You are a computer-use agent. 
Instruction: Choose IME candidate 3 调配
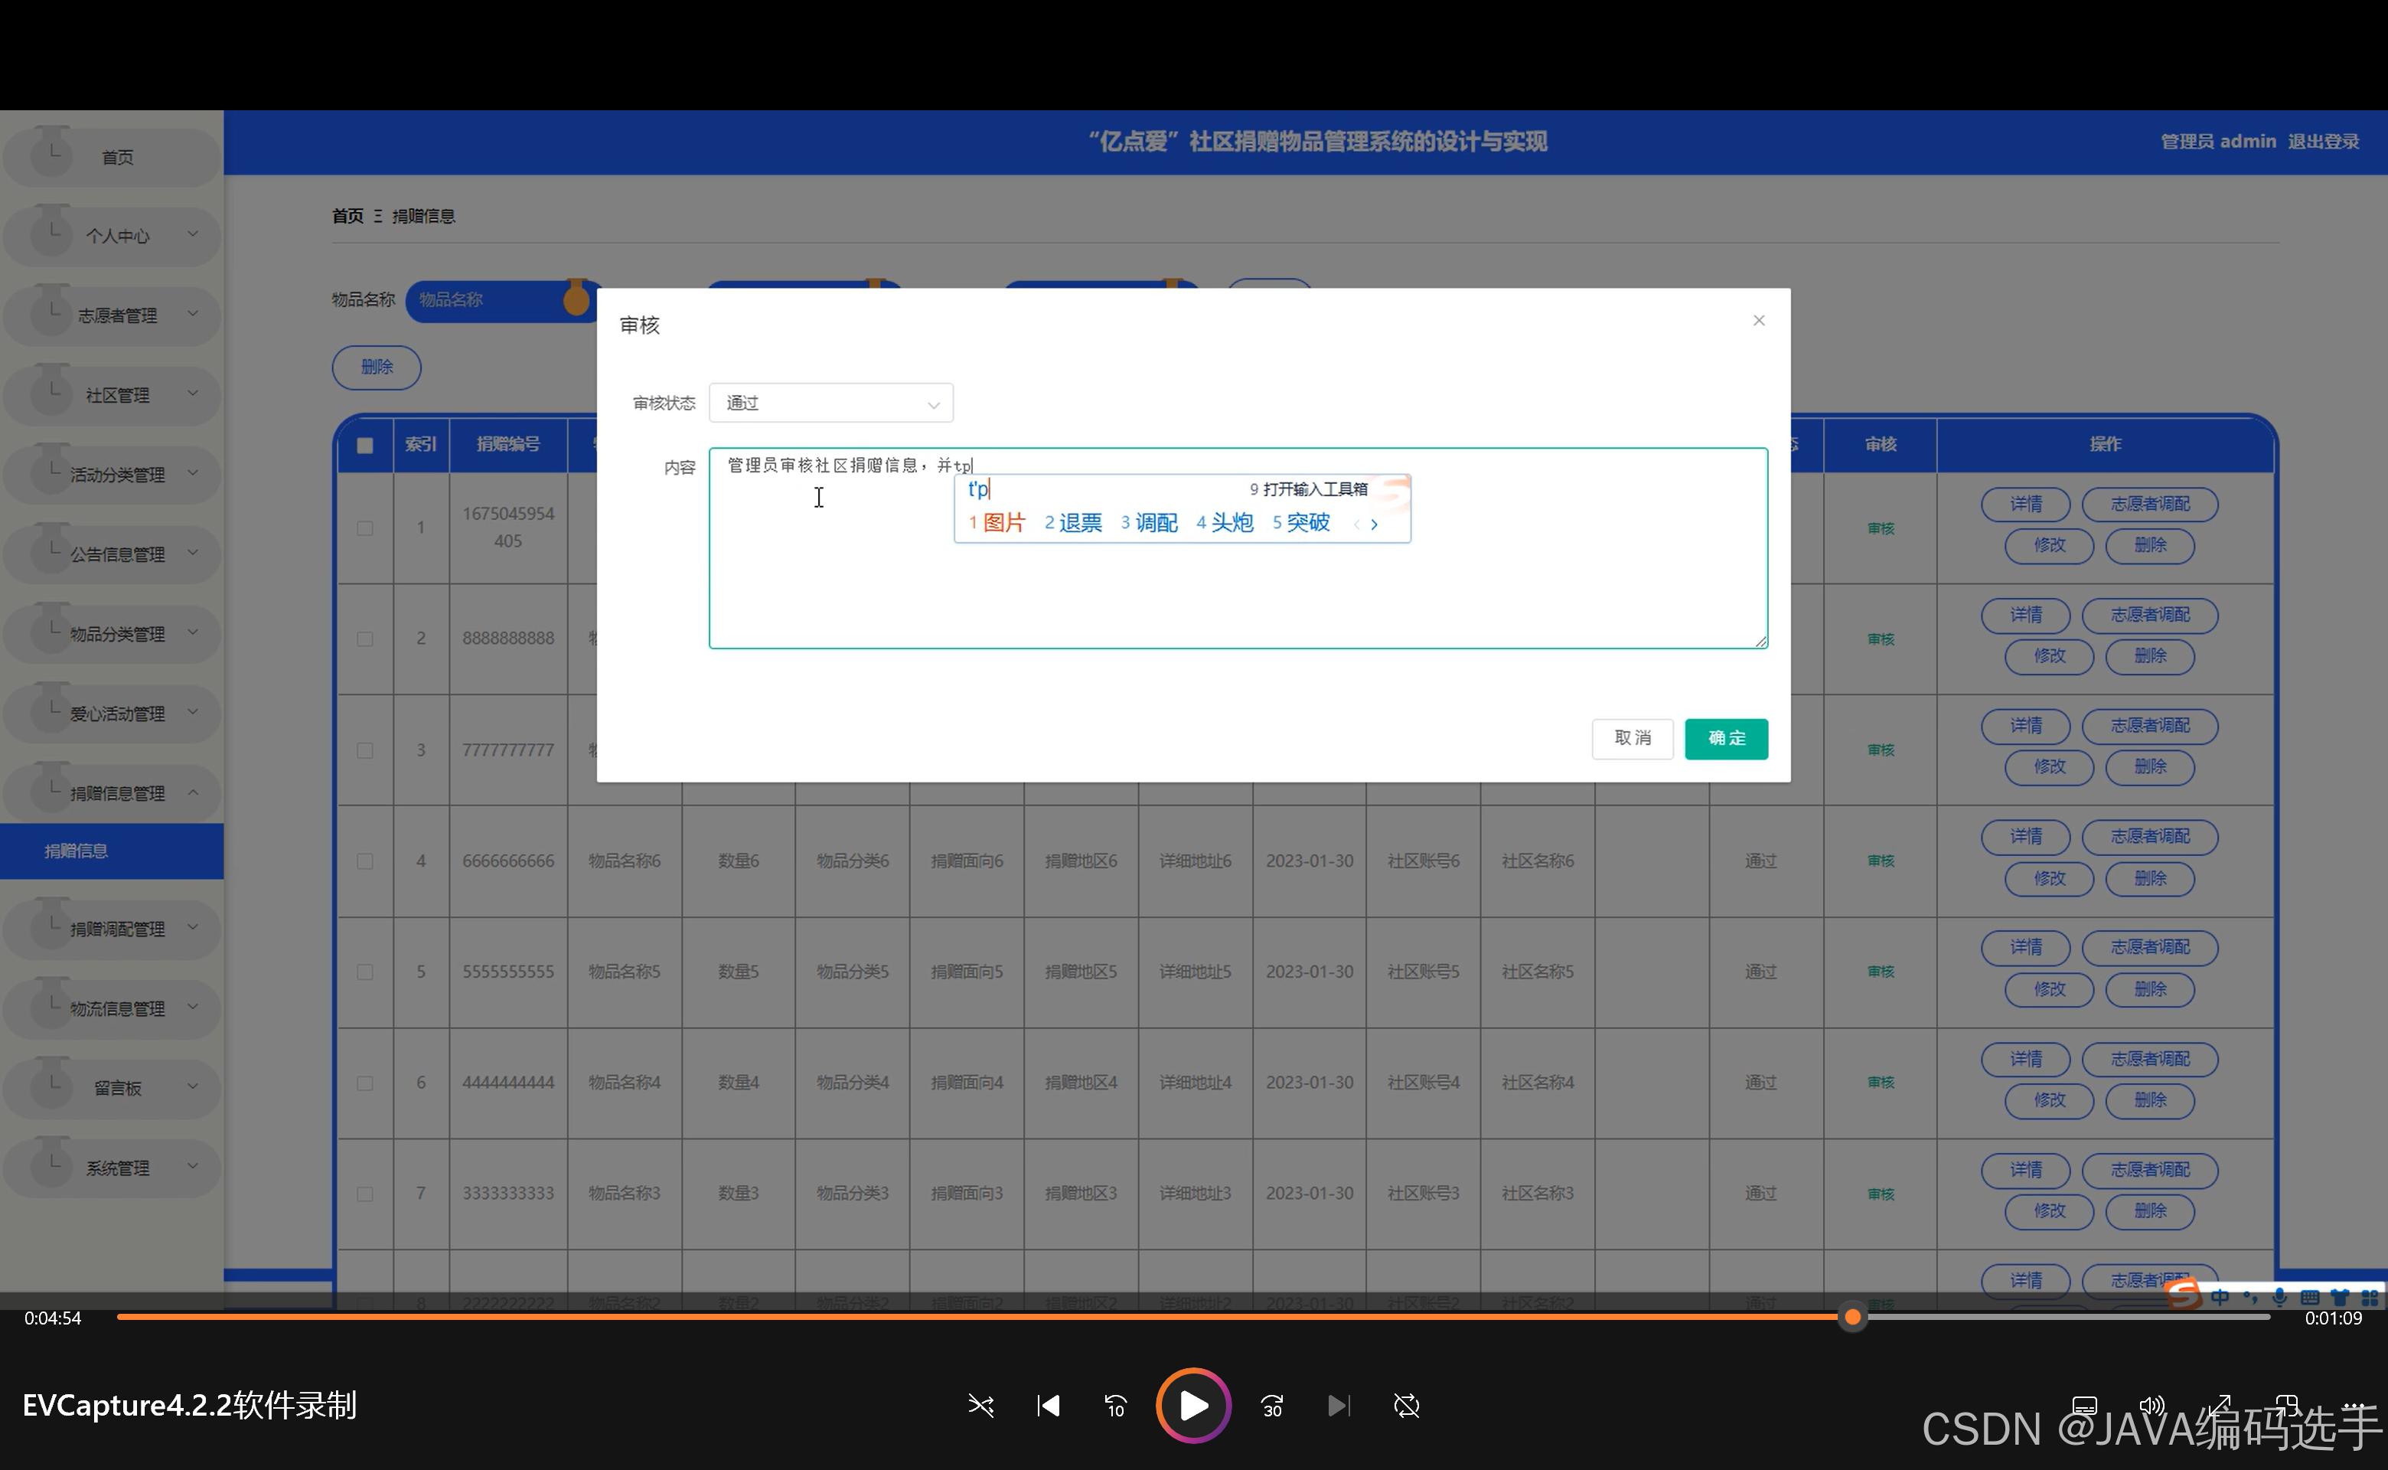coord(1149,523)
